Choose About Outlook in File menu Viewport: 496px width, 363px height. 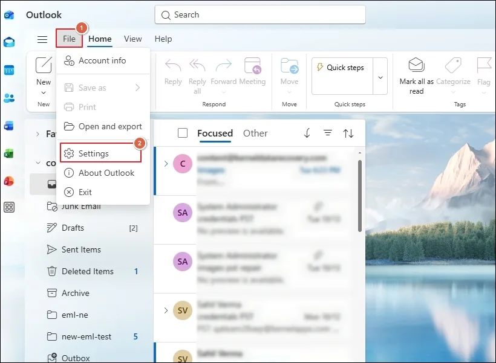pyautogui.click(x=103, y=173)
